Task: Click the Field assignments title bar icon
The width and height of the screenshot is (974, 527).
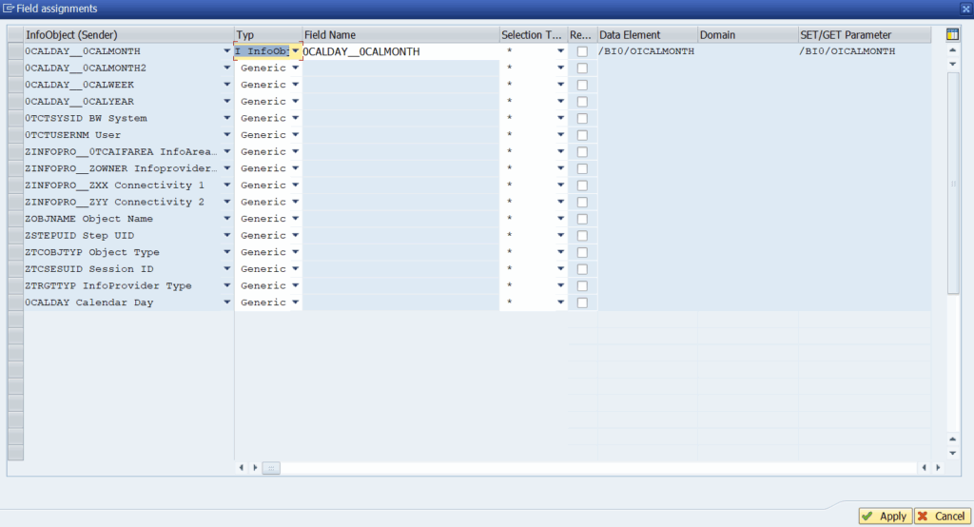Action: (x=8, y=9)
